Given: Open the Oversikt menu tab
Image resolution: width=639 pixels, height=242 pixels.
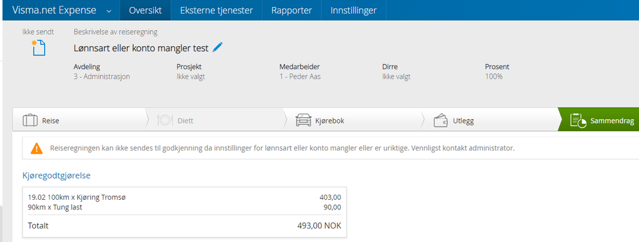Looking at the screenshot, I should pos(145,10).
